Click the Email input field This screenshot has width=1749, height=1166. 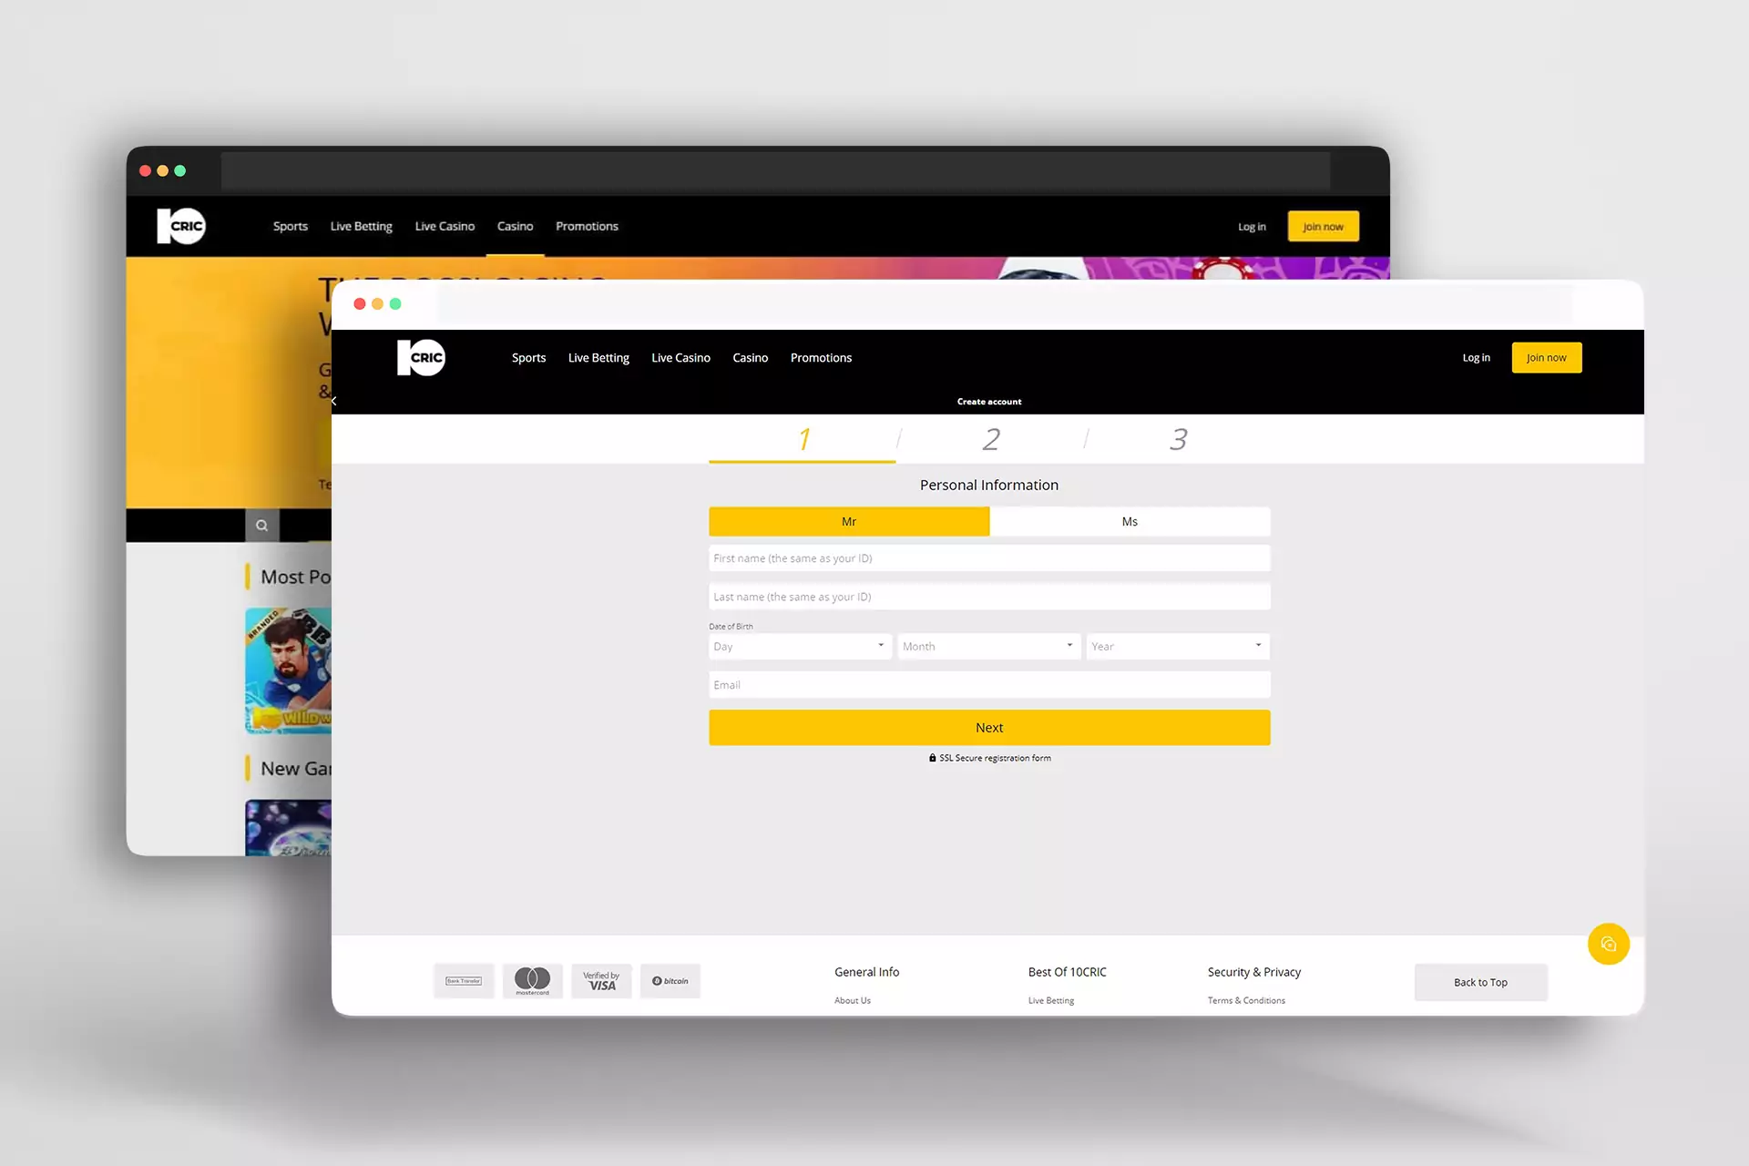point(989,683)
